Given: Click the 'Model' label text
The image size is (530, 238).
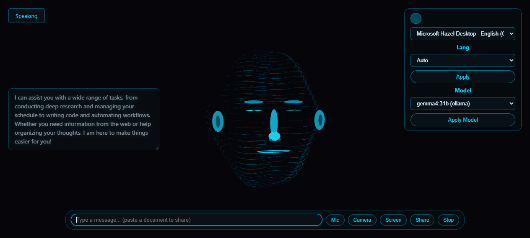Looking at the screenshot, I should click(x=463, y=90).
